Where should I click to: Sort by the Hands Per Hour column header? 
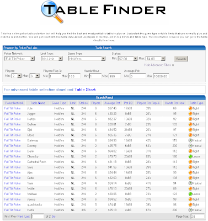[x=174, y=103]
